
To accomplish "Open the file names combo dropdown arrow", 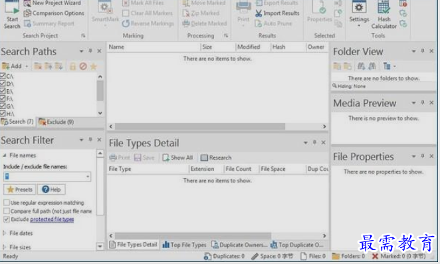I will point(88,177).
